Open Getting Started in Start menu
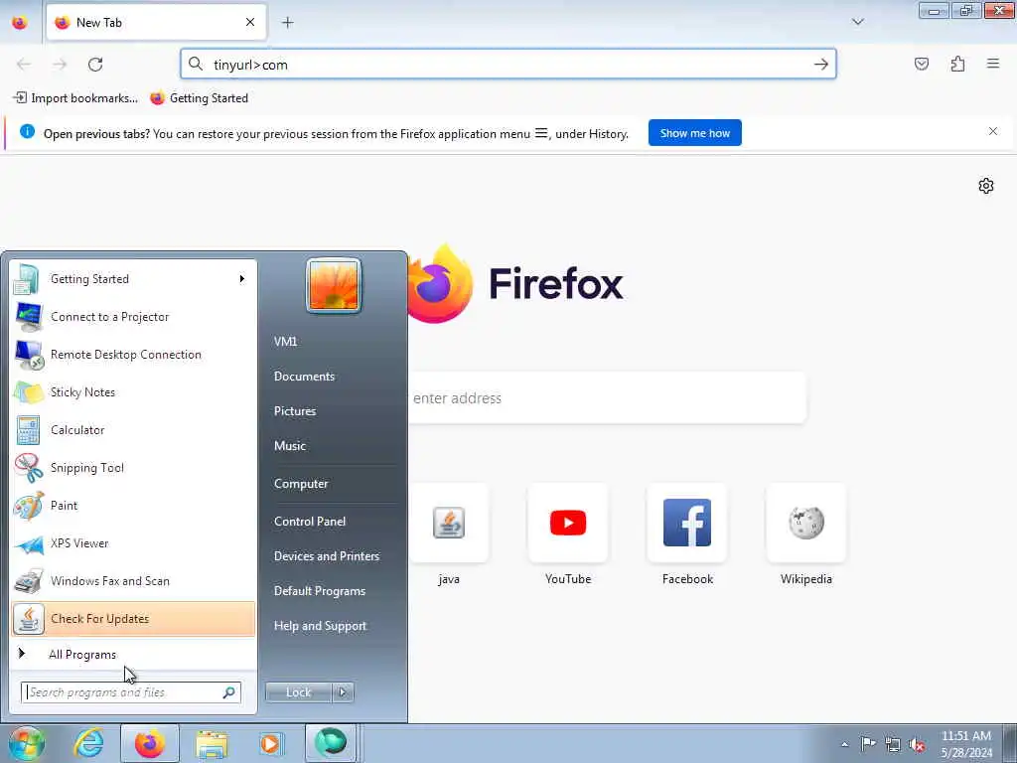Image resolution: width=1017 pixels, height=763 pixels. click(133, 279)
